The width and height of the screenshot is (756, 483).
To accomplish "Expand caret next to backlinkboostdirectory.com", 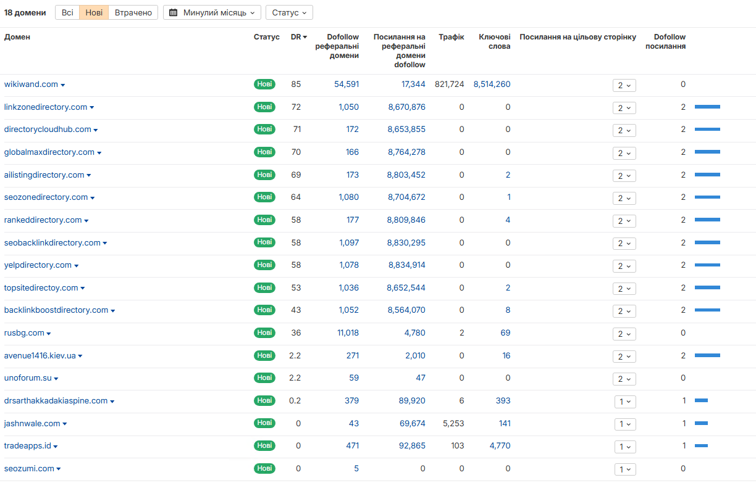I will [113, 311].
